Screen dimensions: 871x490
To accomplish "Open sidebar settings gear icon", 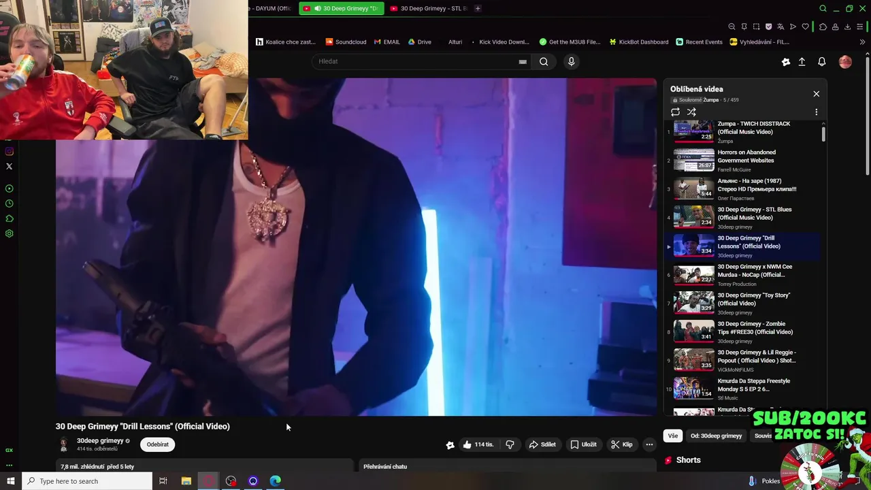I will click(x=9, y=233).
